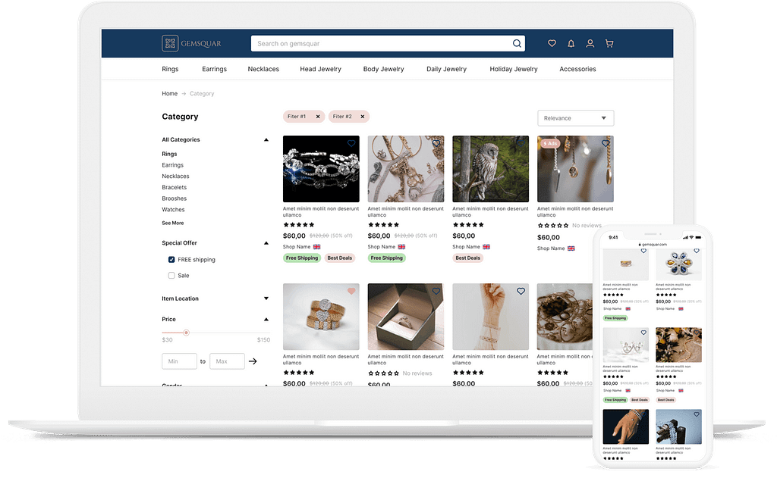The image size is (777, 478).
Task: Click the search magnifier icon
Action: coord(517,44)
